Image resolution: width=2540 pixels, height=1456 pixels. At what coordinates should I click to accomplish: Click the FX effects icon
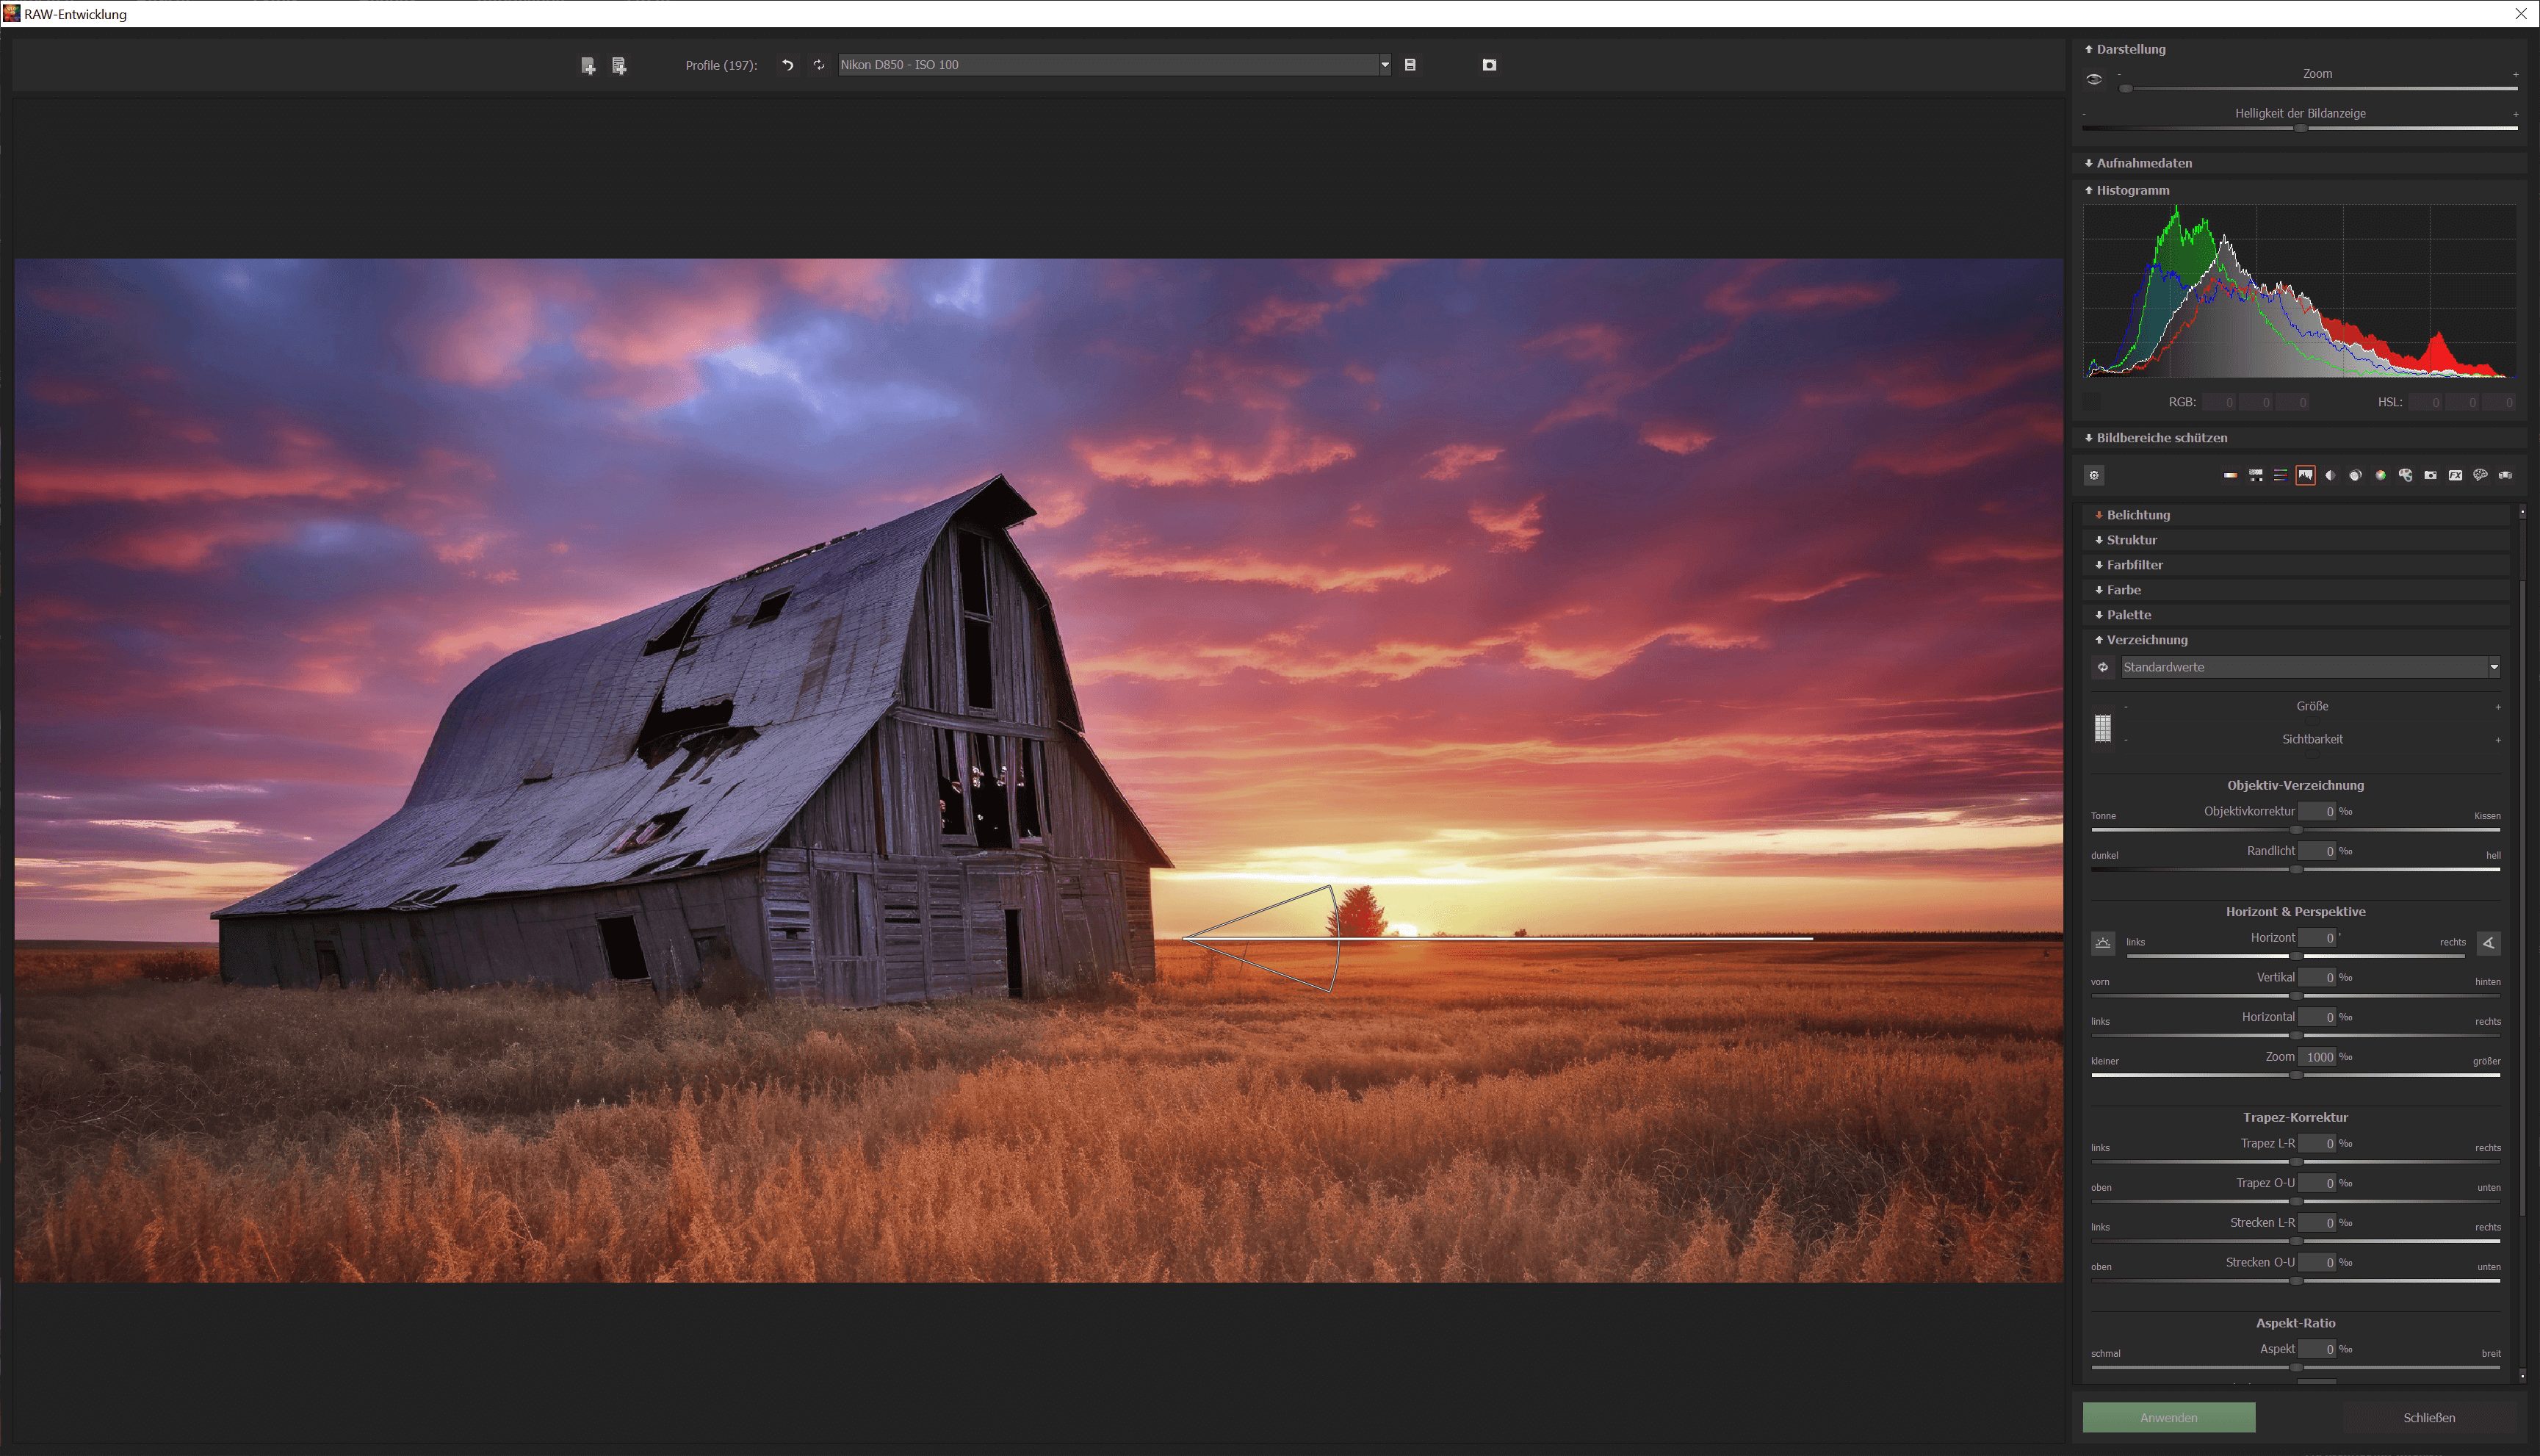click(2455, 475)
